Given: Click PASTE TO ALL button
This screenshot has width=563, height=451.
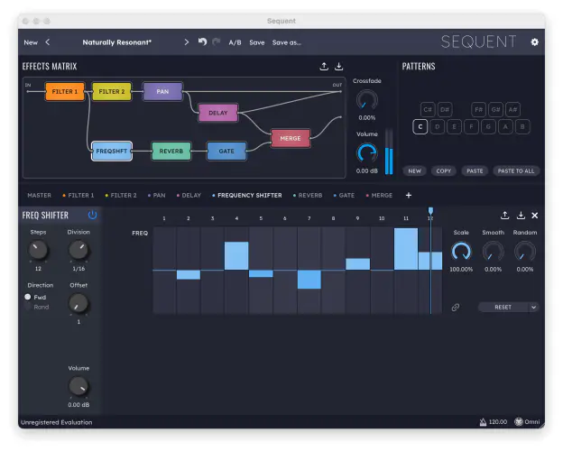Looking at the screenshot, I should [x=516, y=170].
